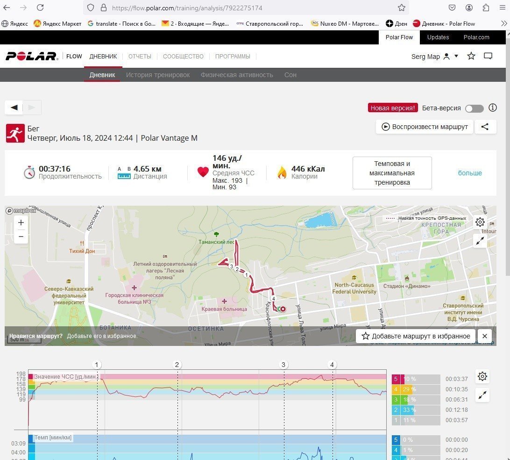The image size is (510, 460).
Task: Select lap 1 marker above chart
Action: pyautogui.click(x=97, y=365)
